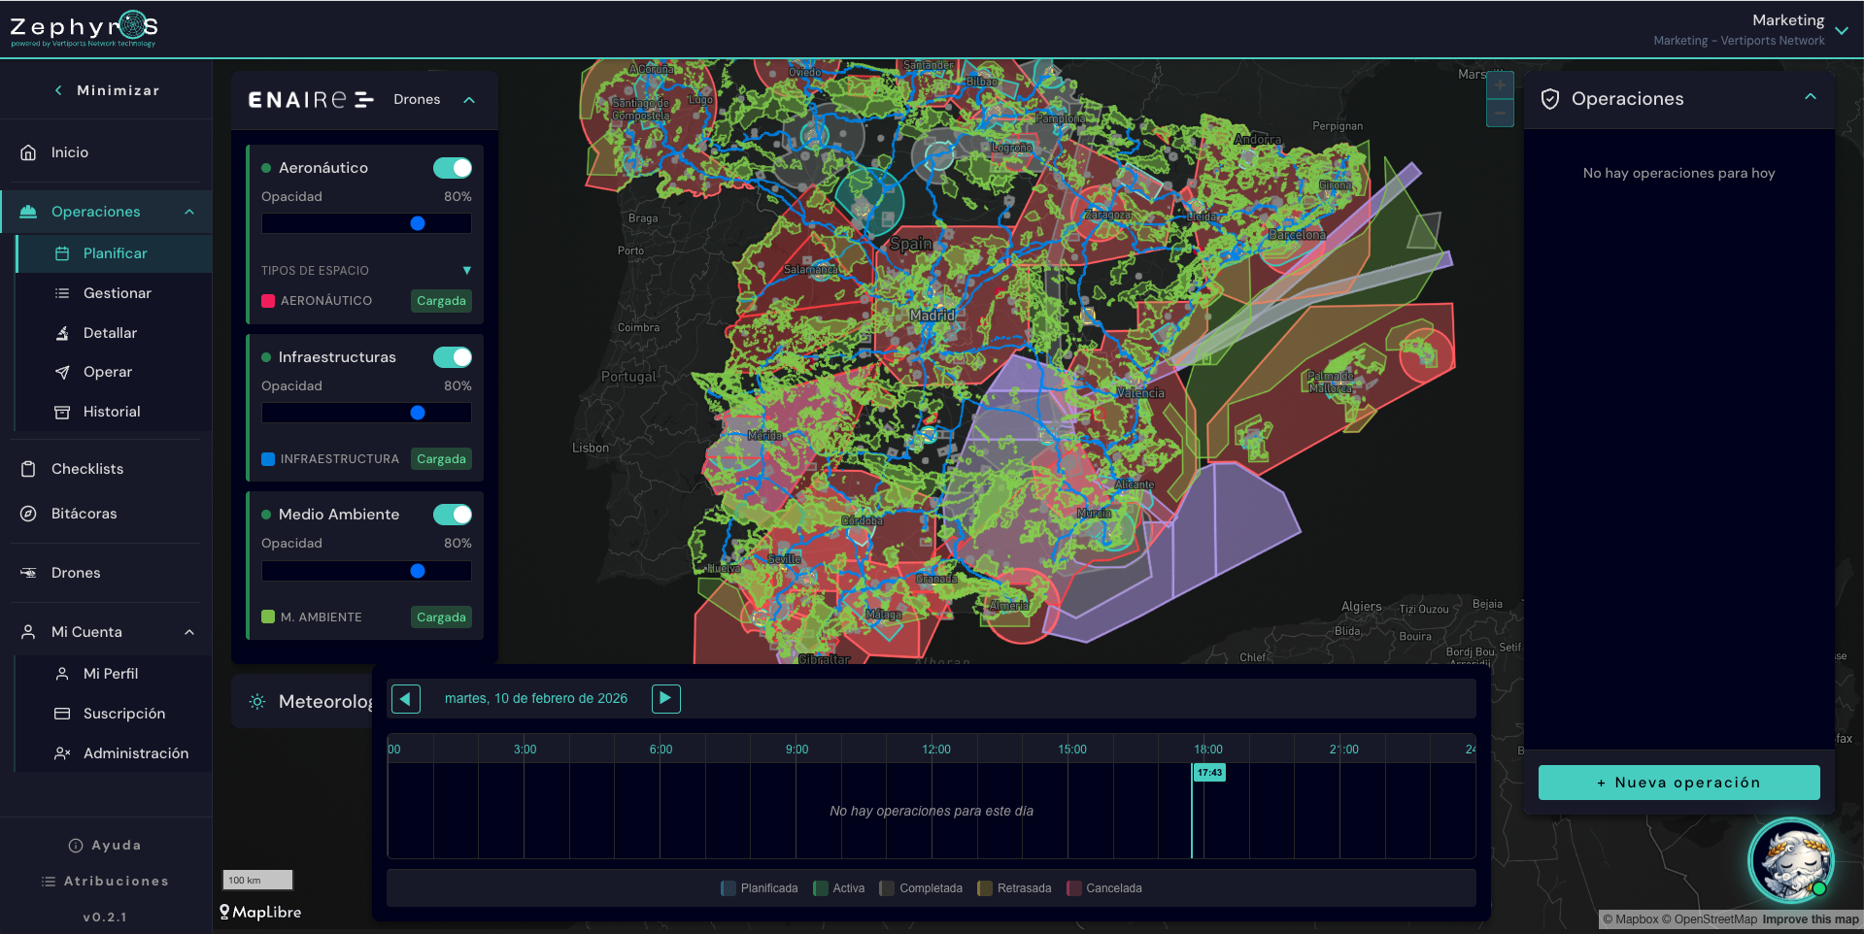The width and height of the screenshot is (1864, 934).
Task: Click the Zeus assistant avatar
Action: [x=1790, y=861]
